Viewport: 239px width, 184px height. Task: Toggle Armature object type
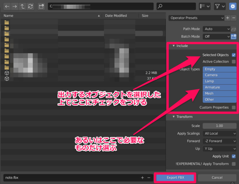[220, 87]
